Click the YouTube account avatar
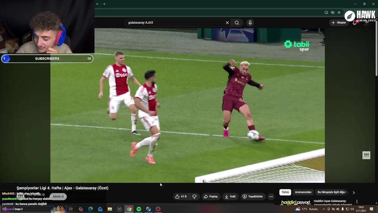The image size is (378, 213). point(366,23)
